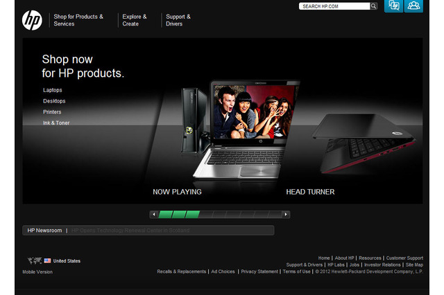The height and width of the screenshot is (295, 444).
Task: Open the Customer Support footer link
Action: [404, 258]
